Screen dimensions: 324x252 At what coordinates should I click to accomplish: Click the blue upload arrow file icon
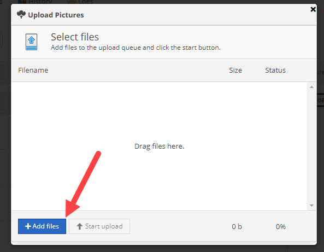[31, 42]
